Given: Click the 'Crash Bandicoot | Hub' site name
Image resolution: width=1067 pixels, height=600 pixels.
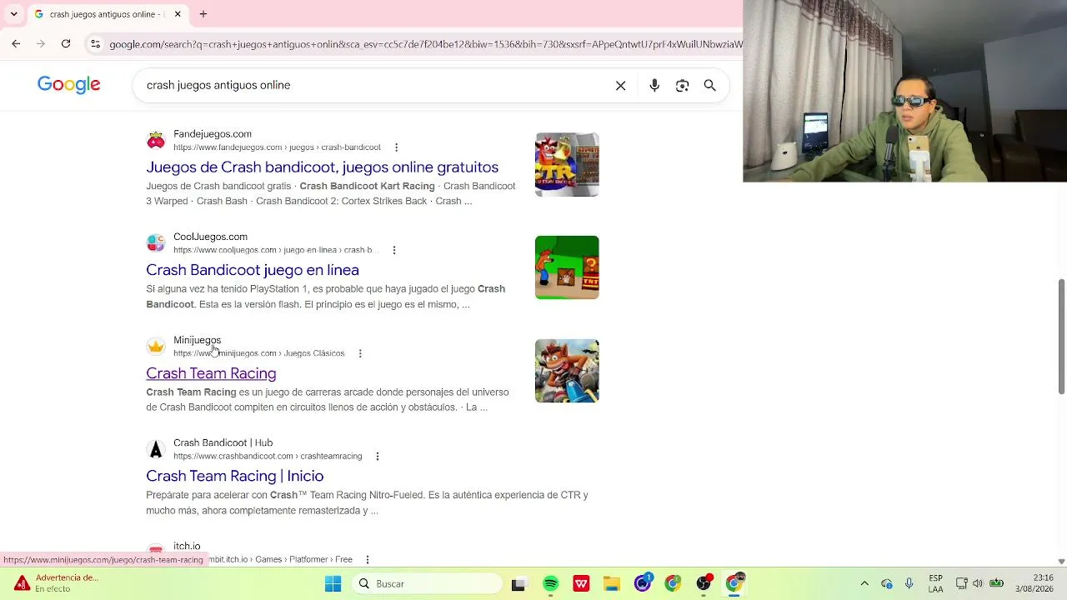Looking at the screenshot, I should tap(223, 442).
